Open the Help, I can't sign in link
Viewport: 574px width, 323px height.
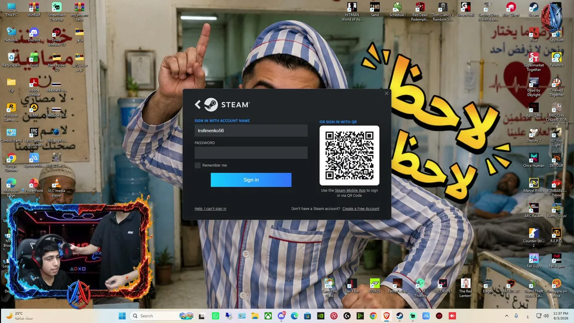pos(210,209)
